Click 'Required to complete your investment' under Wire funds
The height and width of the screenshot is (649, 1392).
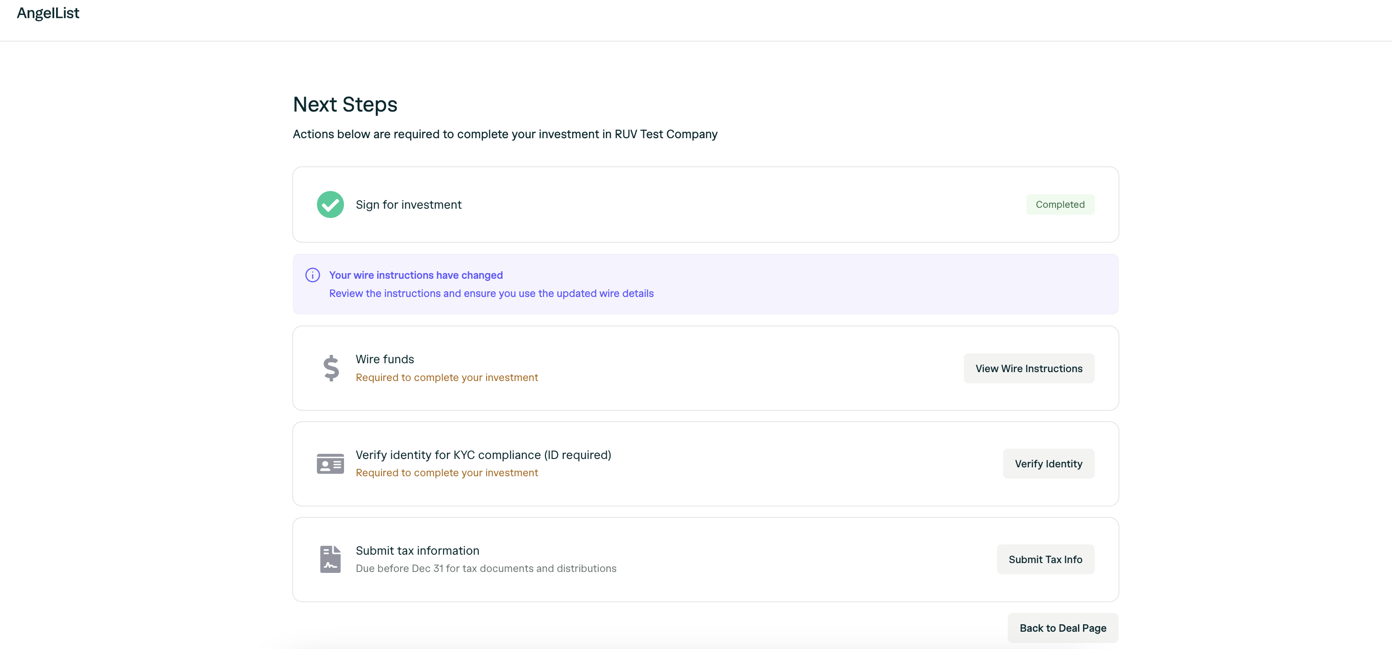[446, 377]
